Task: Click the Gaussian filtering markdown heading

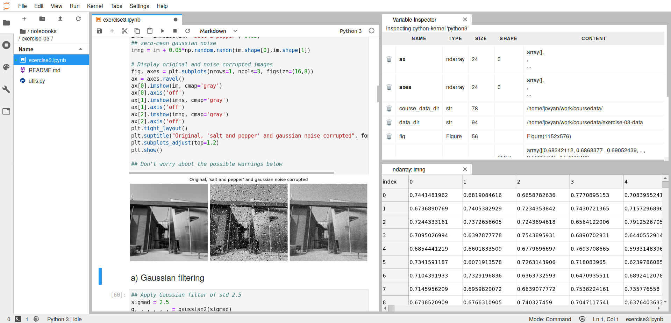Action: pyautogui.click(x=167, y=278)
